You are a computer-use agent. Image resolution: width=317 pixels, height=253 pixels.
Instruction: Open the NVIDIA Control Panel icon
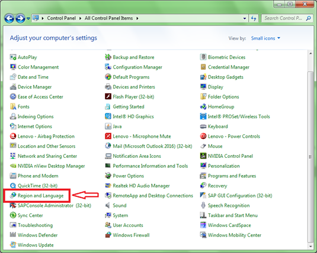click(203, 155)
